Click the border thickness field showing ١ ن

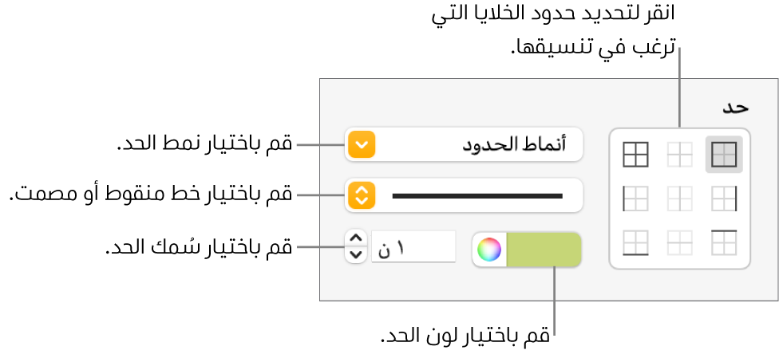(x=413, y=247)
